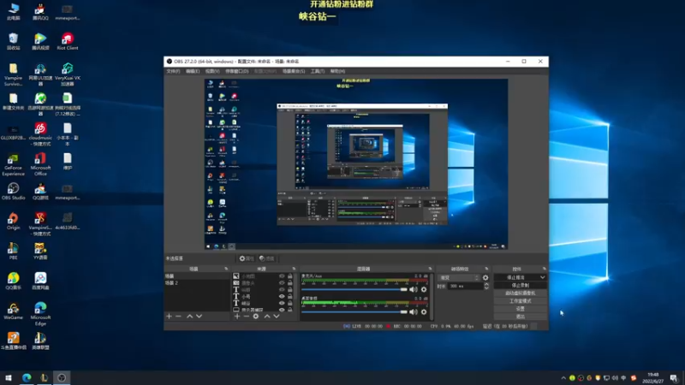Mute the 桌面音频 channel speaker
The width and height of the screenshot is (685, 385).
click(414, 311)
